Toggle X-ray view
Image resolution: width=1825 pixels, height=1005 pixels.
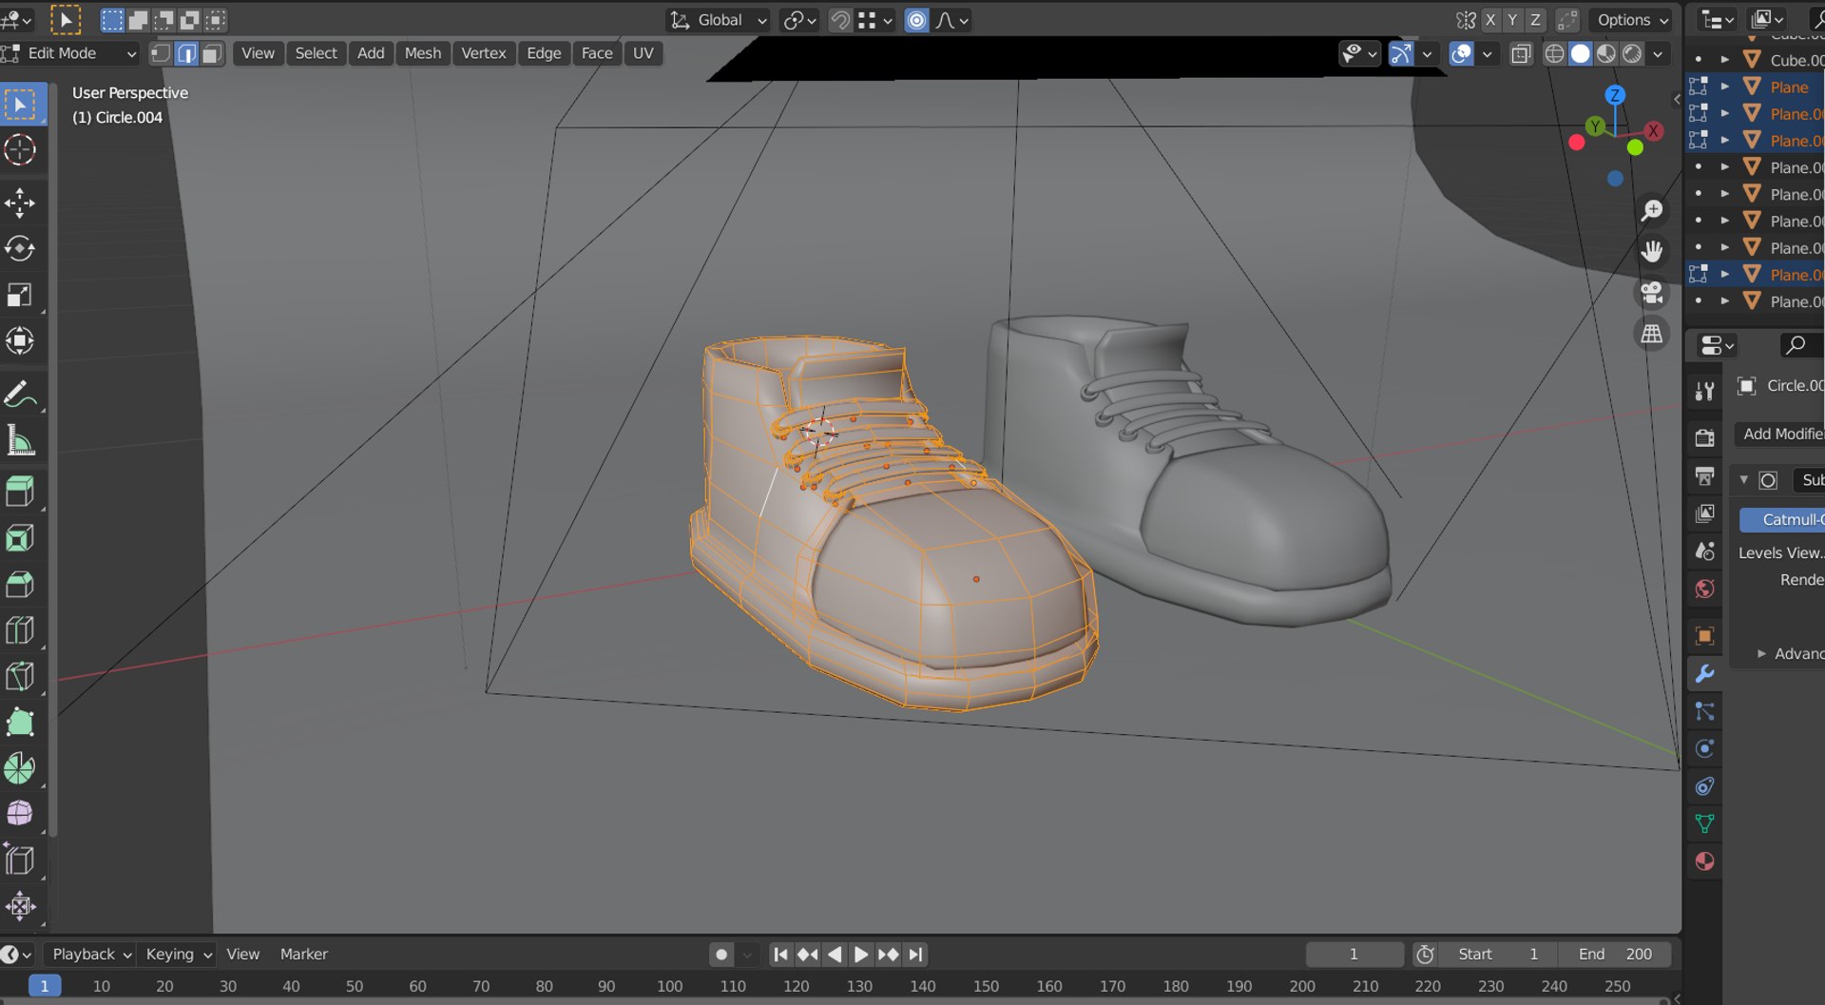pos(1521,54)
